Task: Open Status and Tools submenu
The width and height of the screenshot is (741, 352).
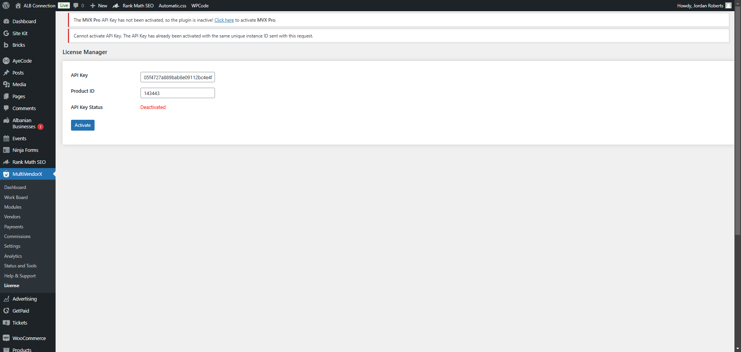Action: click(20, 266)
